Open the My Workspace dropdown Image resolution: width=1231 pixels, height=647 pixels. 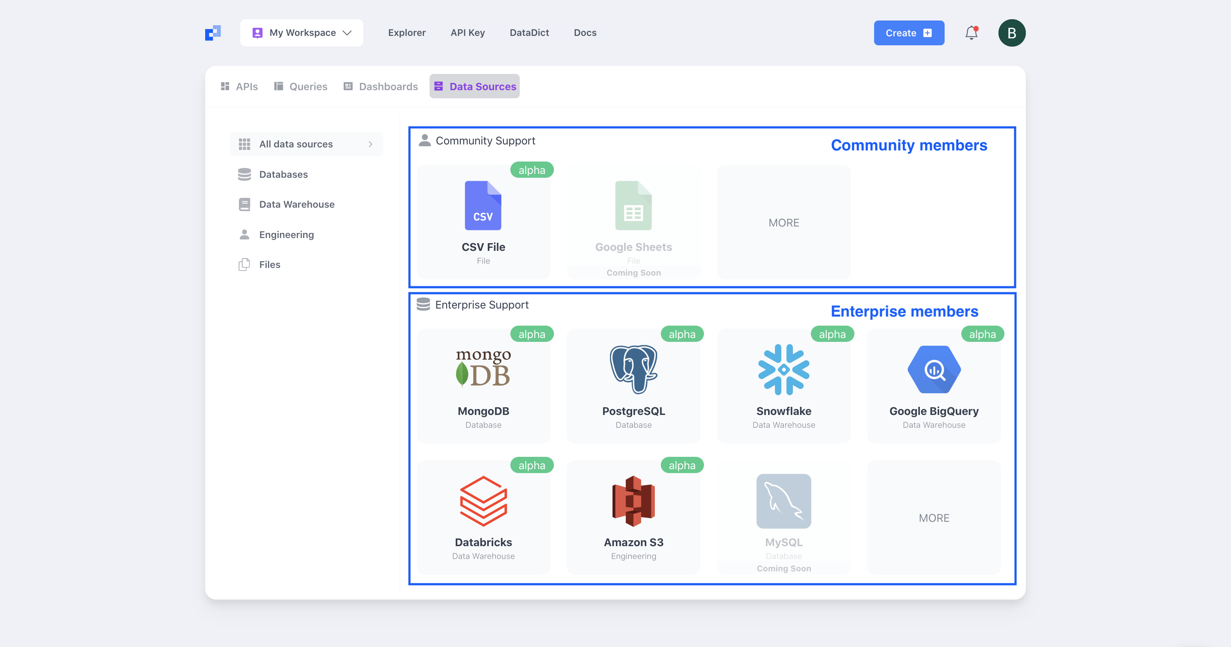(x=301, y=32)
